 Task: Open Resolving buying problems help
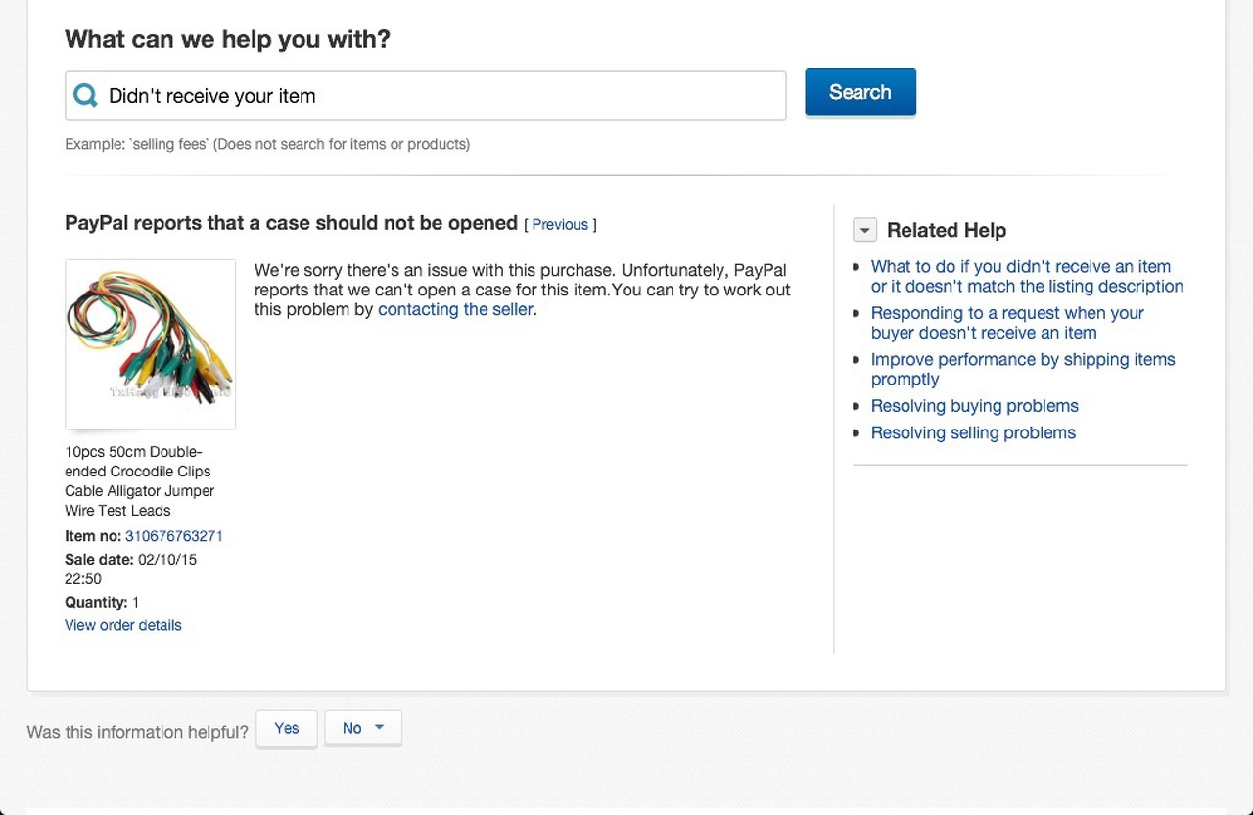975,406
